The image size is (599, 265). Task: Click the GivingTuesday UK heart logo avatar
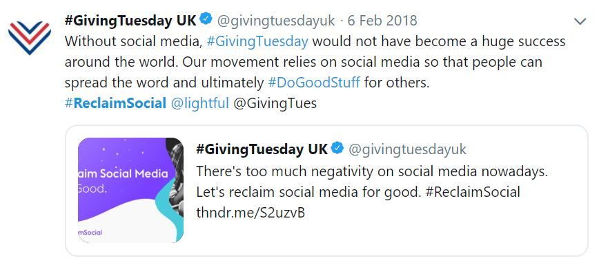tap(30, 38)
